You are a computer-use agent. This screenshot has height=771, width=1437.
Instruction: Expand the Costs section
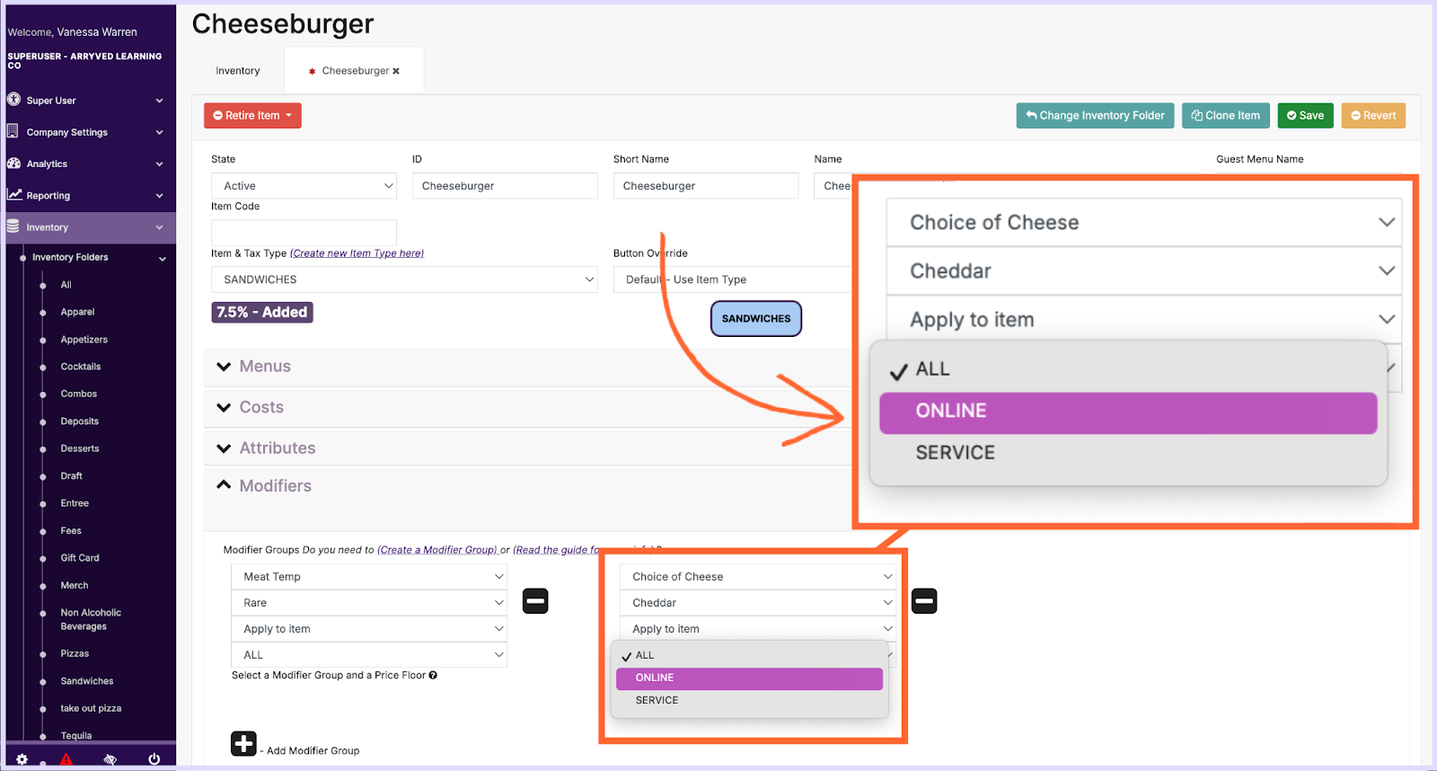tap(260, 408)
